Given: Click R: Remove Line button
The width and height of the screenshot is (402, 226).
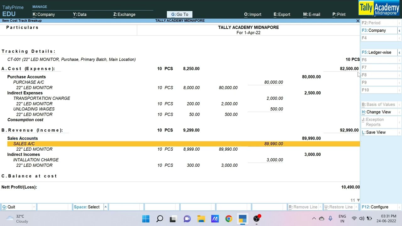Looking at the screenshot, I should coord(303,207).
